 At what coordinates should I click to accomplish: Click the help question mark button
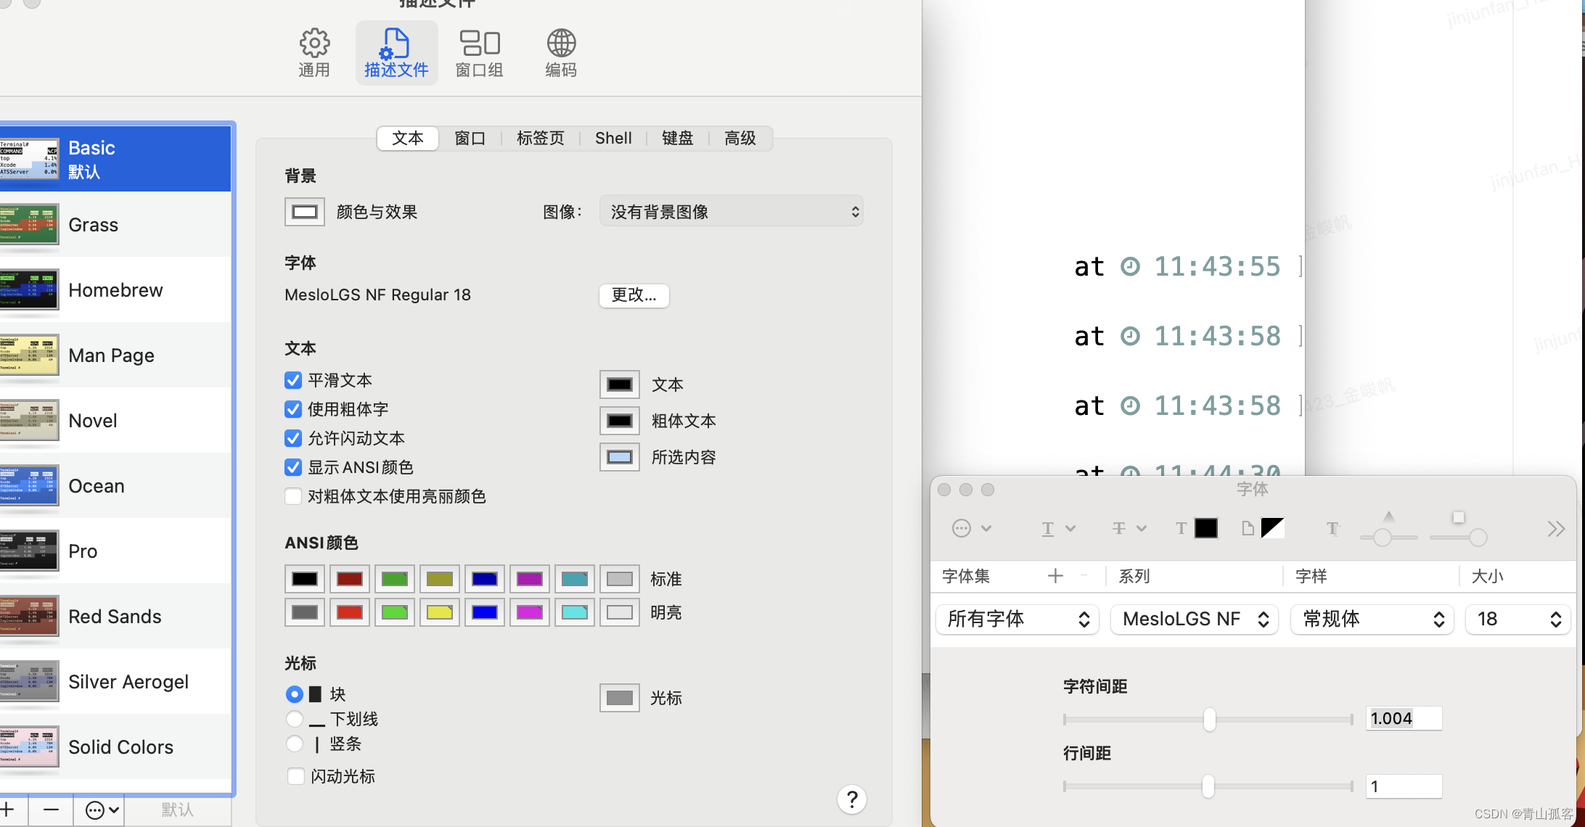point(852,799)
